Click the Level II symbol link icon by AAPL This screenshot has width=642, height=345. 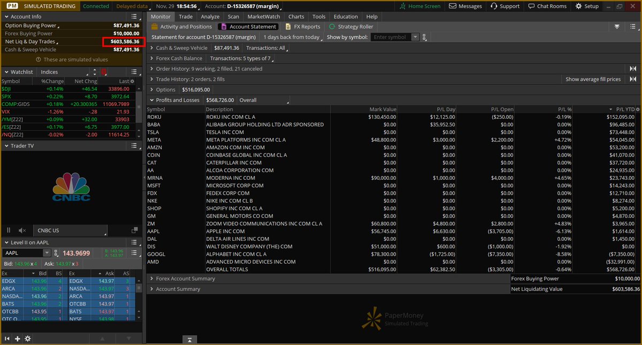[56, 253]
